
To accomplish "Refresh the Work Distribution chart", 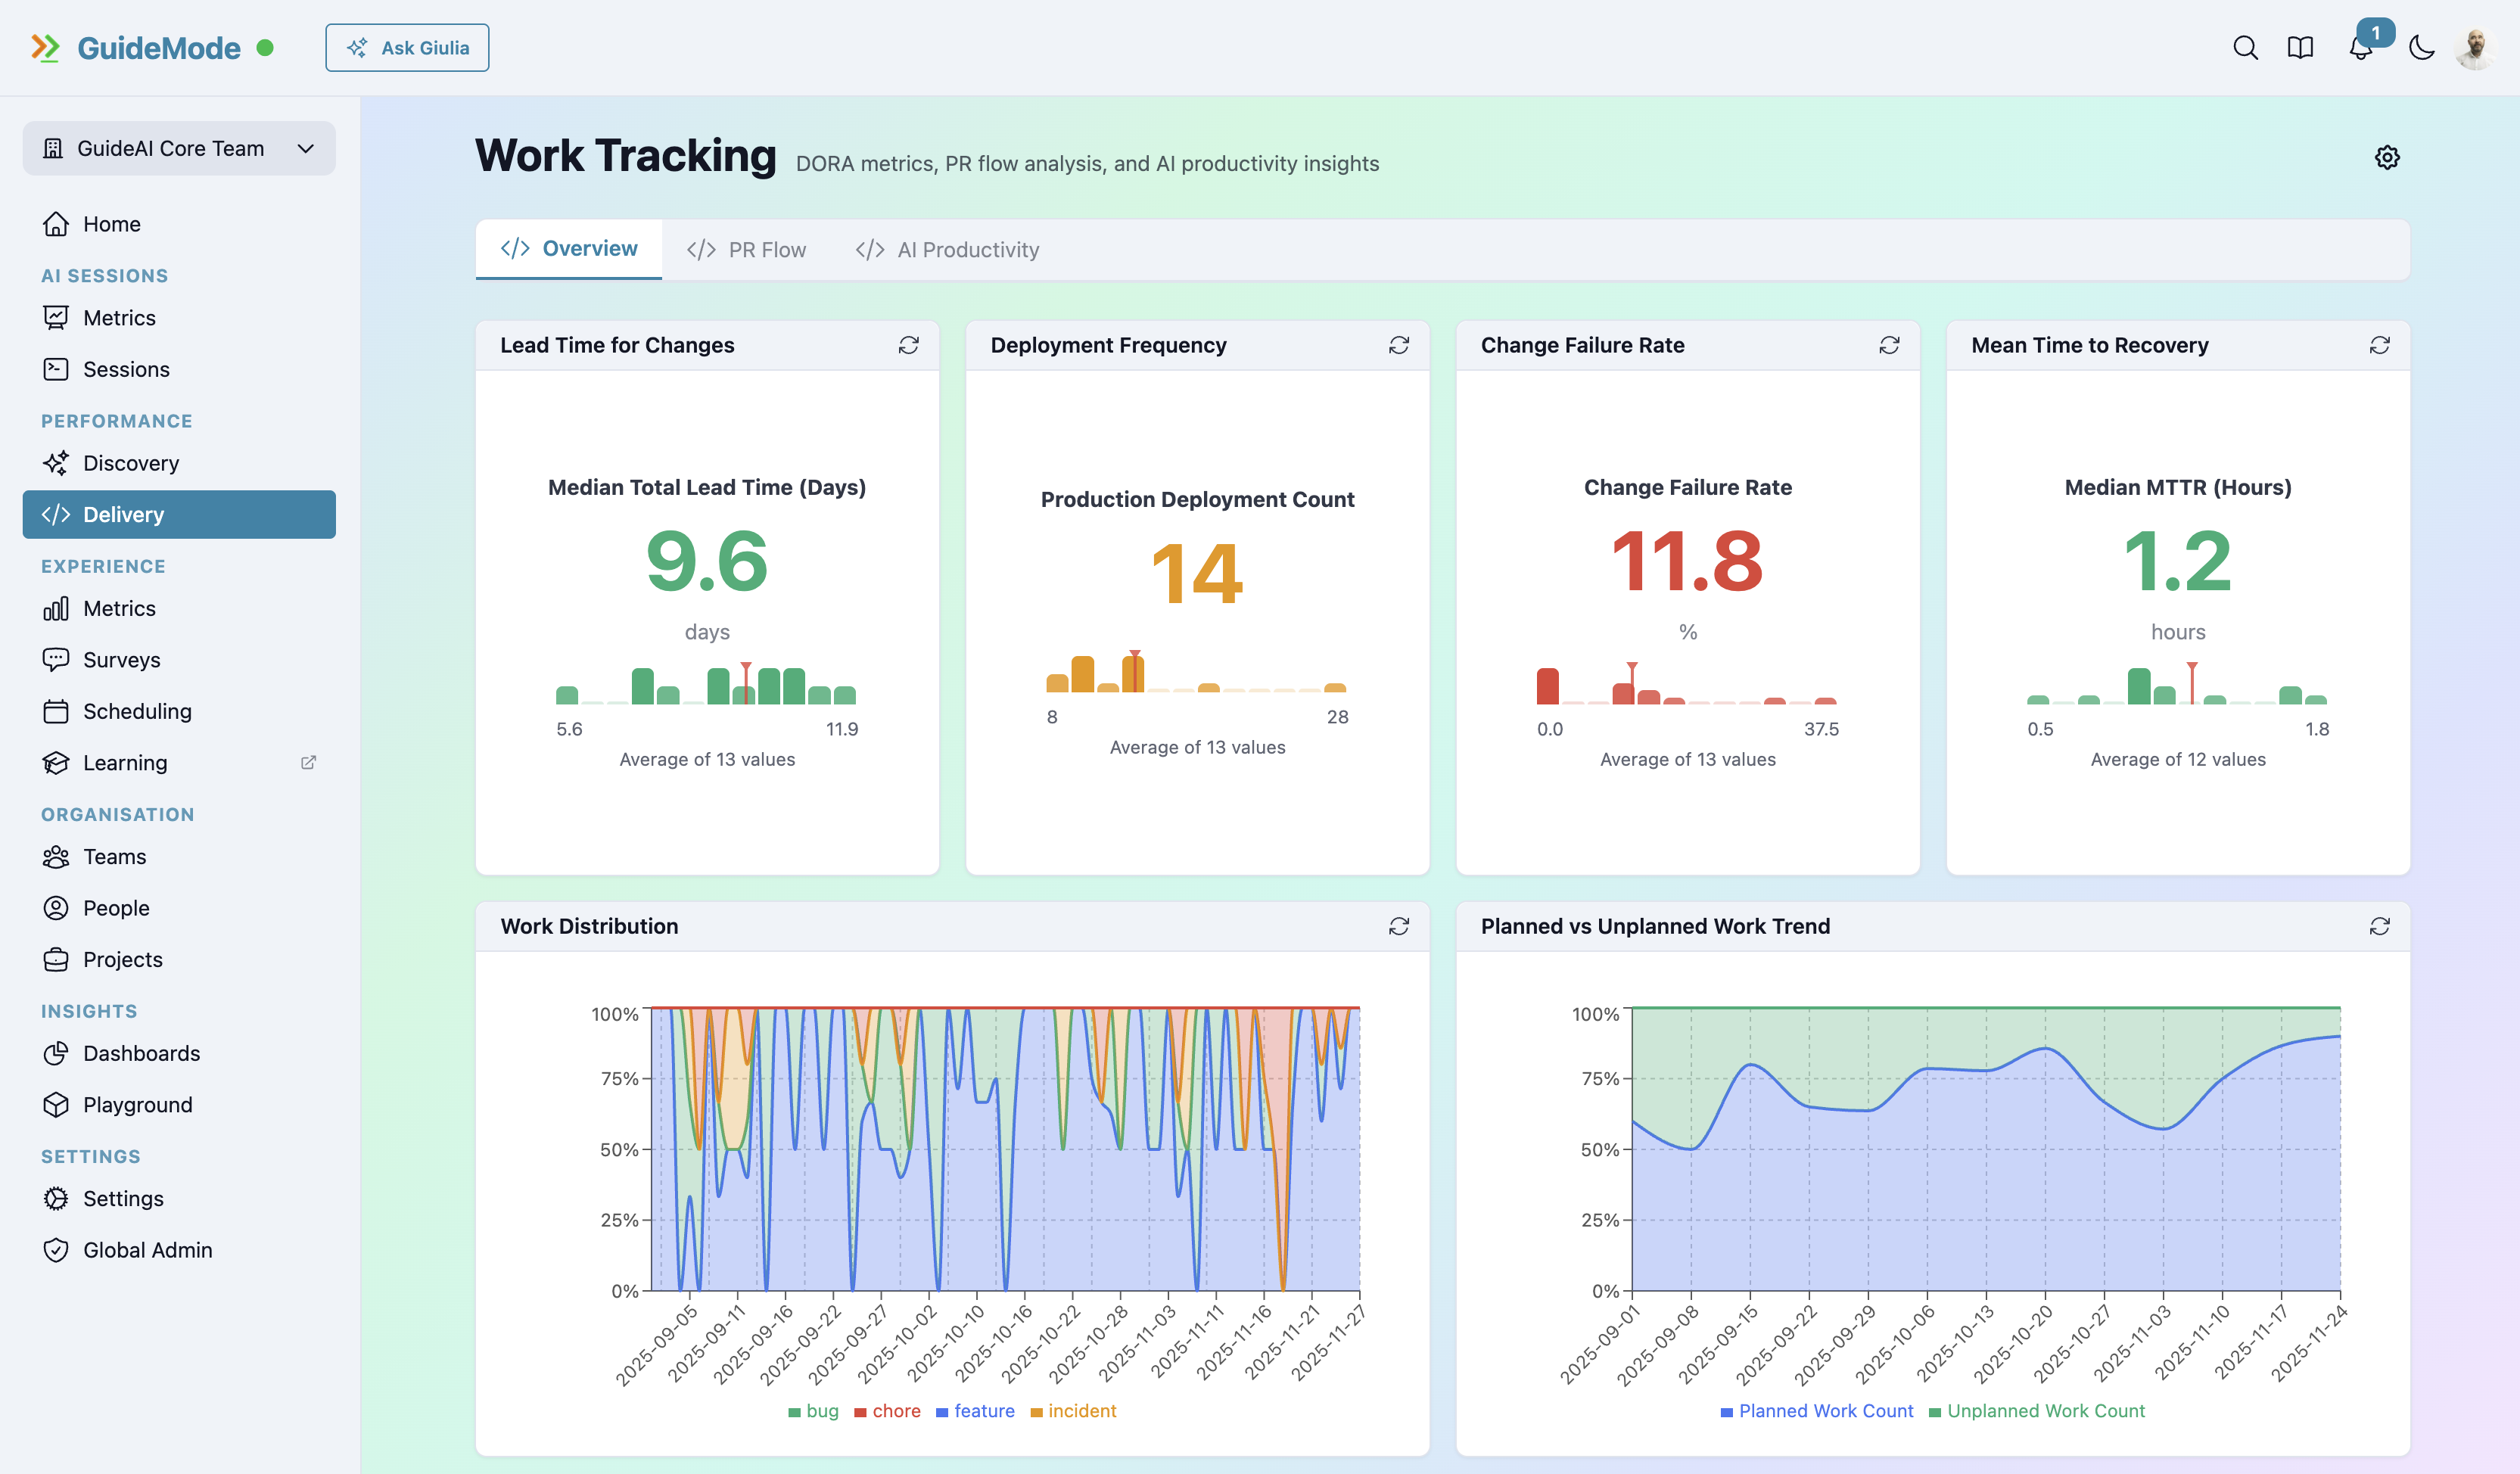I will 1398,926.
